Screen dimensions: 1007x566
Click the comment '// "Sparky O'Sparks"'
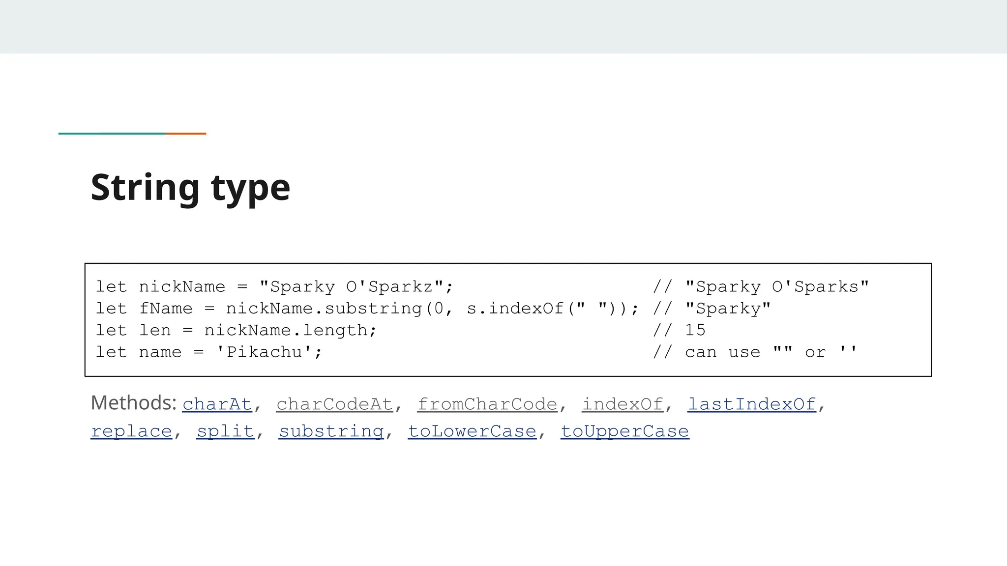pos(761,286)
